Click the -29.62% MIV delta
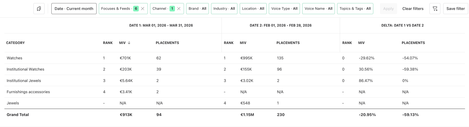Screen dimensions: 469x127 pyautogui.click(x=366, y=58)
